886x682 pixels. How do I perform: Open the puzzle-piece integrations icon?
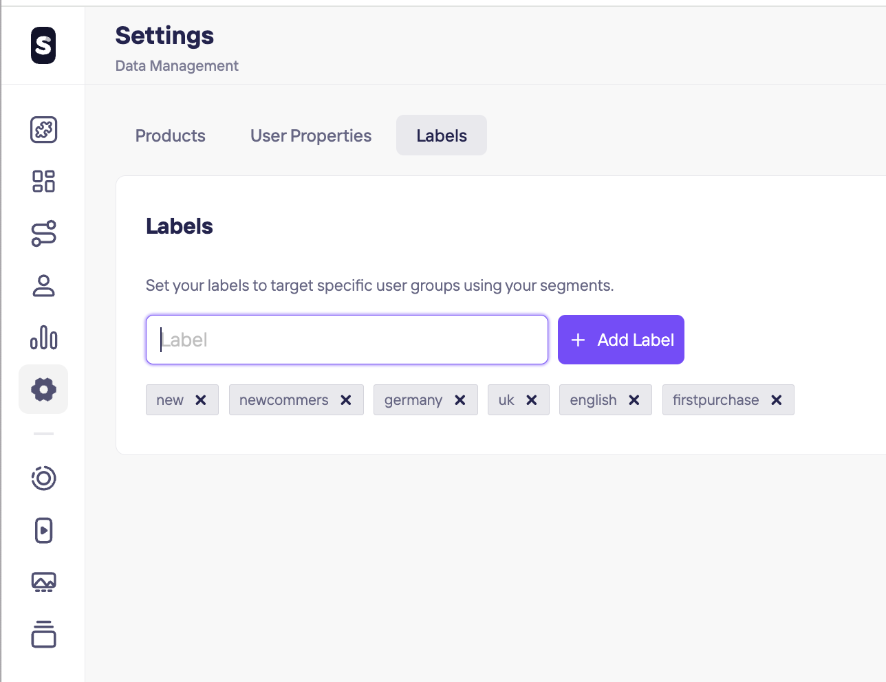coord(43,129)
